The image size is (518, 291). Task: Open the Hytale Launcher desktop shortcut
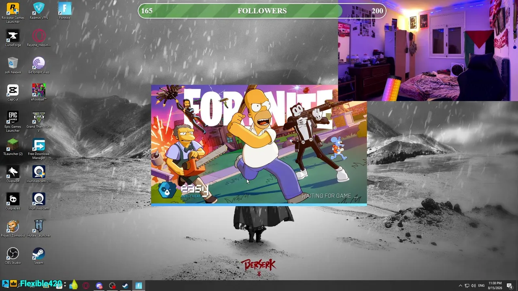pyautogui.click(x=39, y=229)
